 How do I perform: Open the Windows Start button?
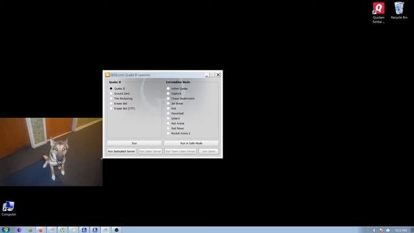point(6,230)
